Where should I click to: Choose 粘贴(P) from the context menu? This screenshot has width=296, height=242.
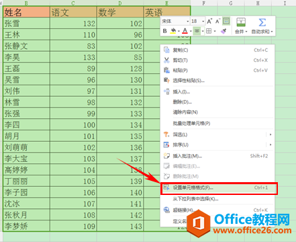(217, 70)
